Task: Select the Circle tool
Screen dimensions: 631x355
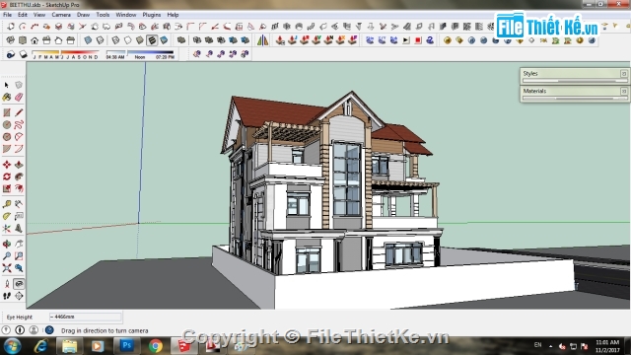Action: (x=7, y=125)
